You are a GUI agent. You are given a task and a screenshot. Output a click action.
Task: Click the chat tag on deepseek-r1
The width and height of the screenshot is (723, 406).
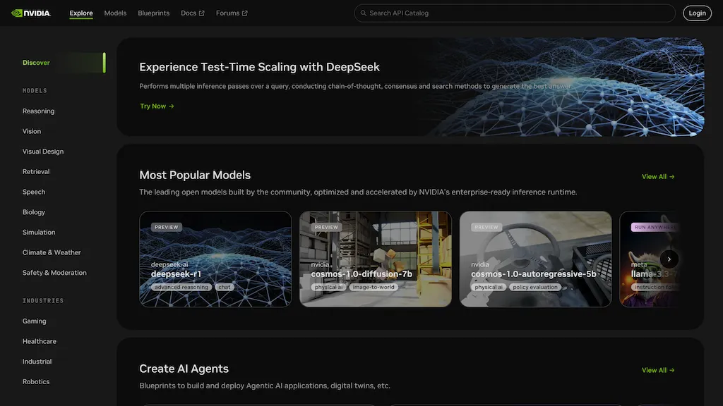click(225, 288)
